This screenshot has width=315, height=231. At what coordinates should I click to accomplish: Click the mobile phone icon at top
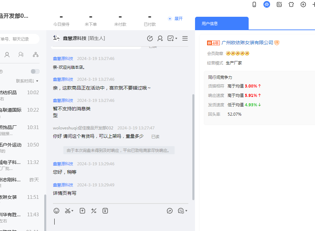pos(254,4)
